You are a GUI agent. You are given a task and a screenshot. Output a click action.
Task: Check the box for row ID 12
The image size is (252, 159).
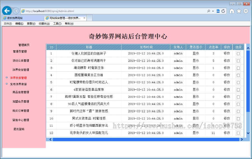point(238,133)
